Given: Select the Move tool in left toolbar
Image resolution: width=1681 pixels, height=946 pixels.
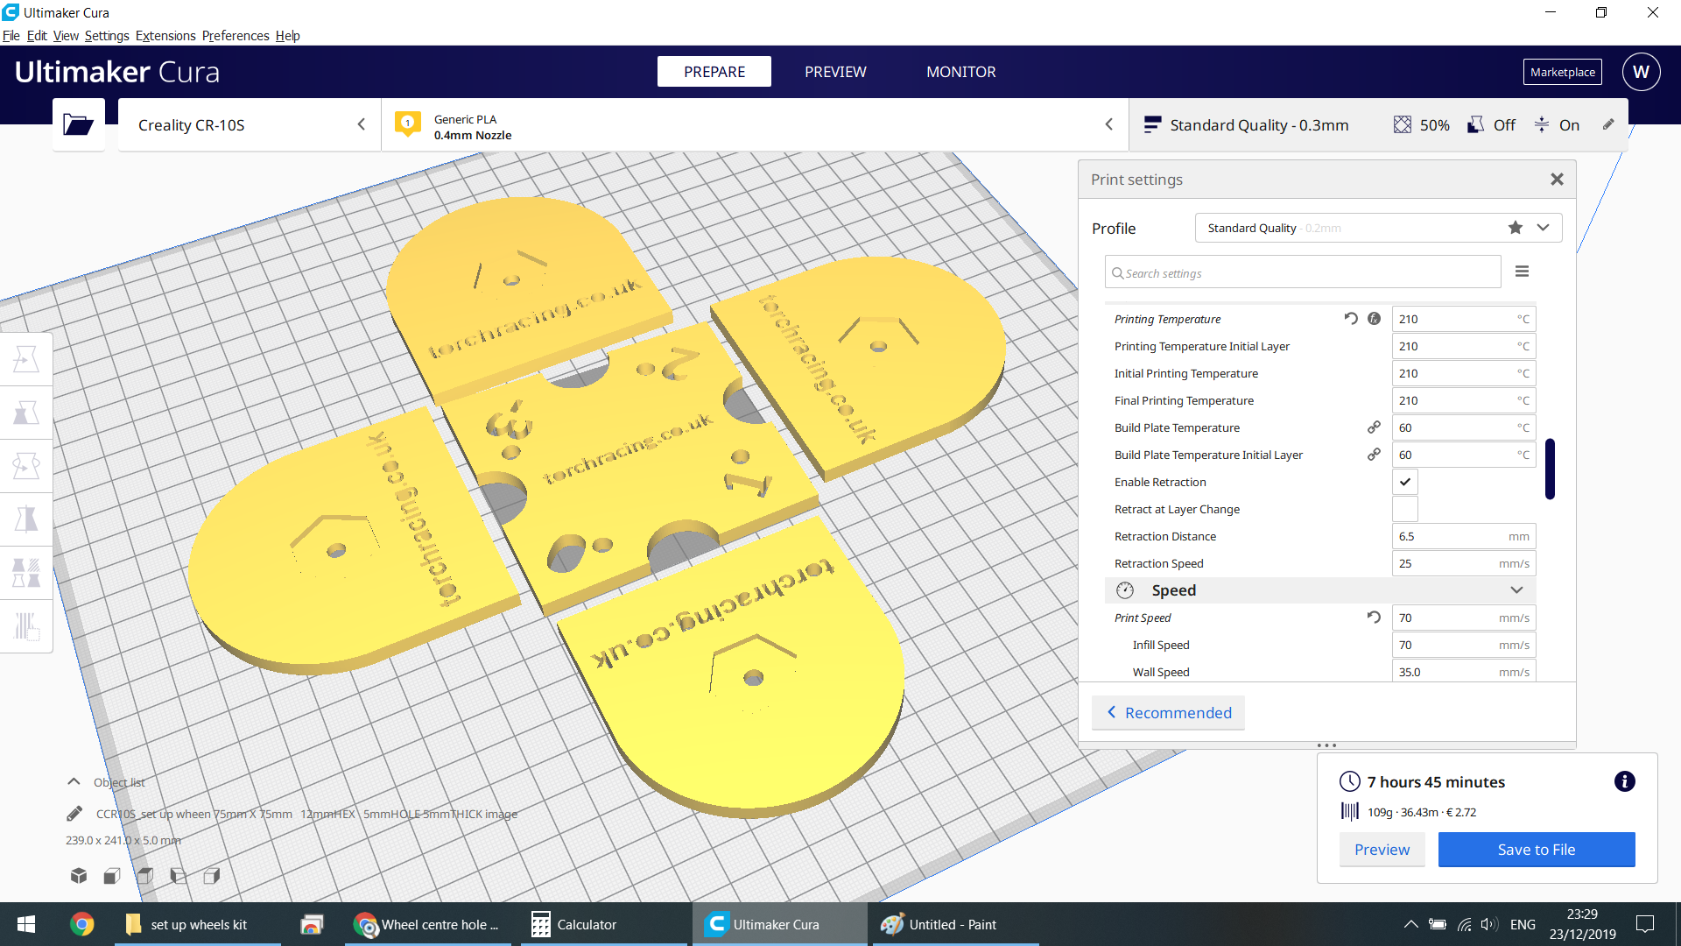Looking at the screenshot, I should coord(26,359).
